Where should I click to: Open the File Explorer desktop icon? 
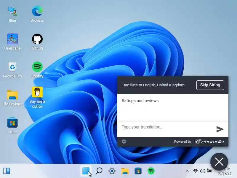(x=12, y=98)
